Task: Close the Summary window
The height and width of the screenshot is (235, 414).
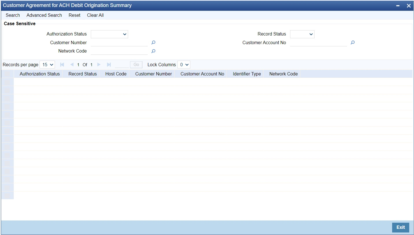Action: [x=408, y=6]
